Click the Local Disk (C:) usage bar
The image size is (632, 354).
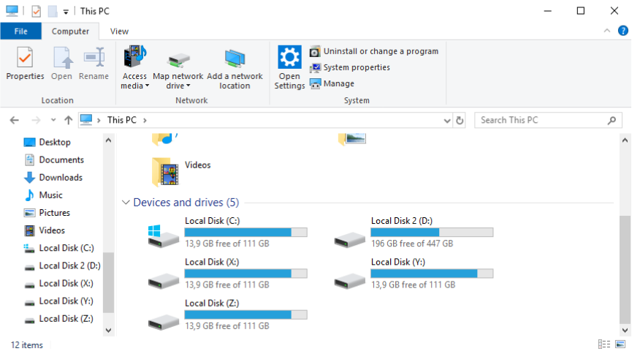246,232
